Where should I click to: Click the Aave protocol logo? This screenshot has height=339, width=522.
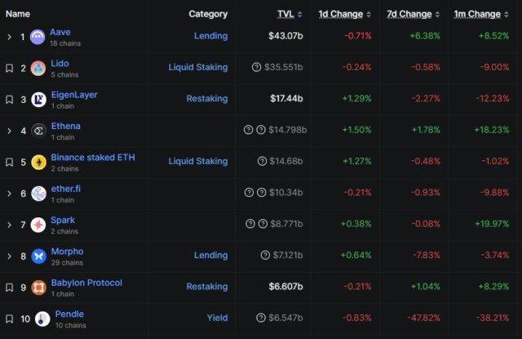click(x=38, y=37)
